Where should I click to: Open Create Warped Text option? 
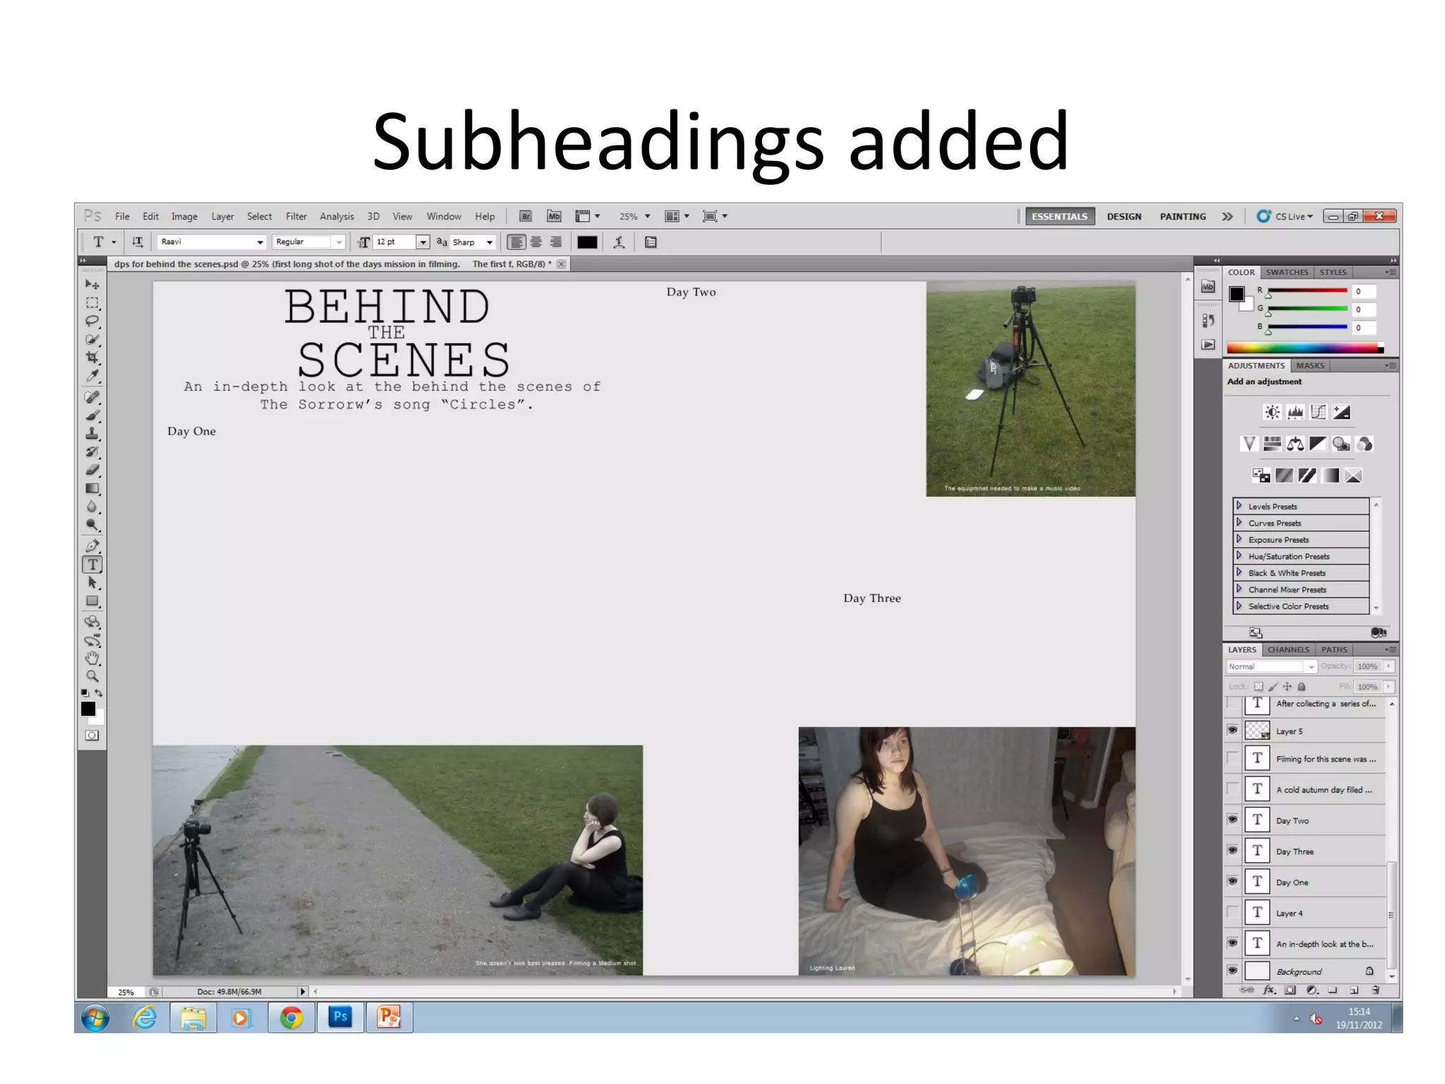point(619,242)
